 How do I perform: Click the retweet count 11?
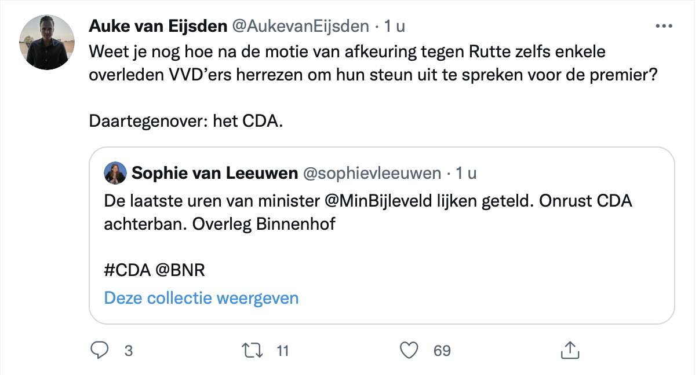282,351
